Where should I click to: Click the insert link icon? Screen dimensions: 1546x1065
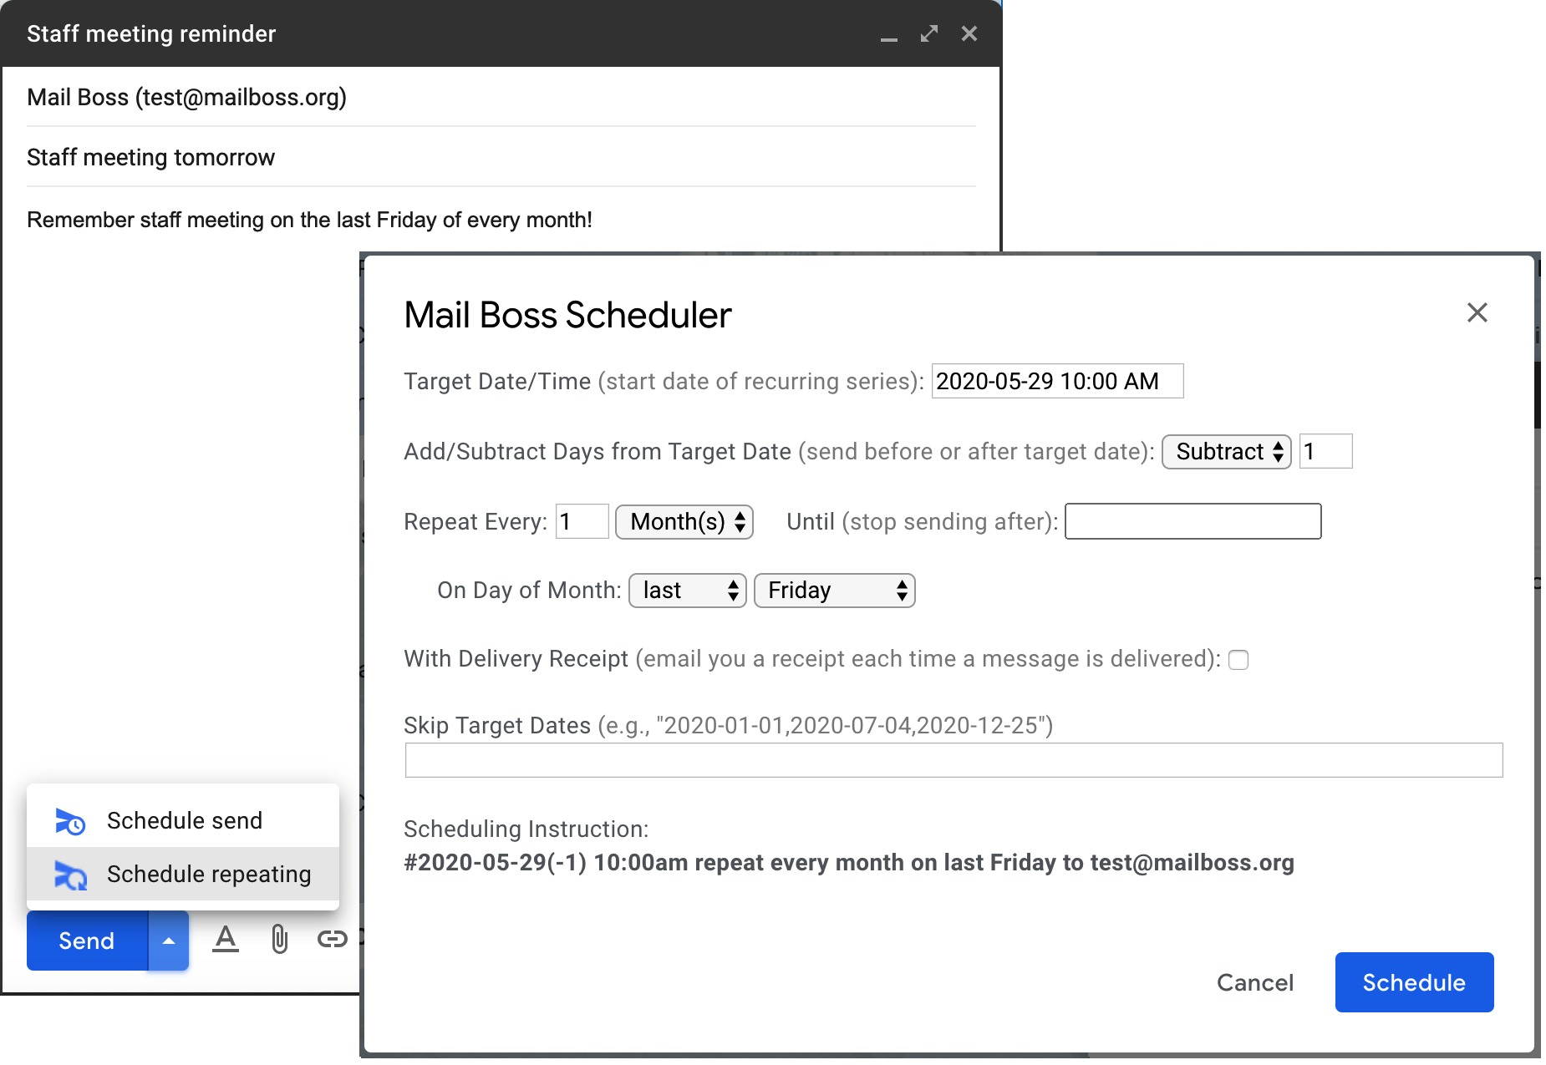[333, 940]
